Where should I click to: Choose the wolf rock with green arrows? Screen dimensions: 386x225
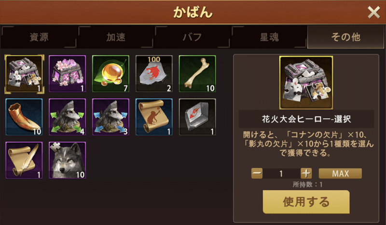click(x=67, y=117)
